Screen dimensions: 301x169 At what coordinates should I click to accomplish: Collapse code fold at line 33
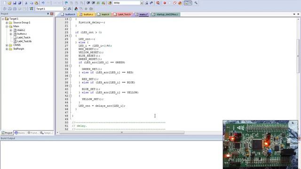pos(71,66)
